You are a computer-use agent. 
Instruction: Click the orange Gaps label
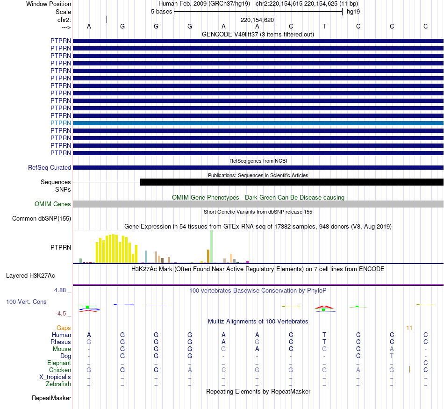tap(64, 328)
